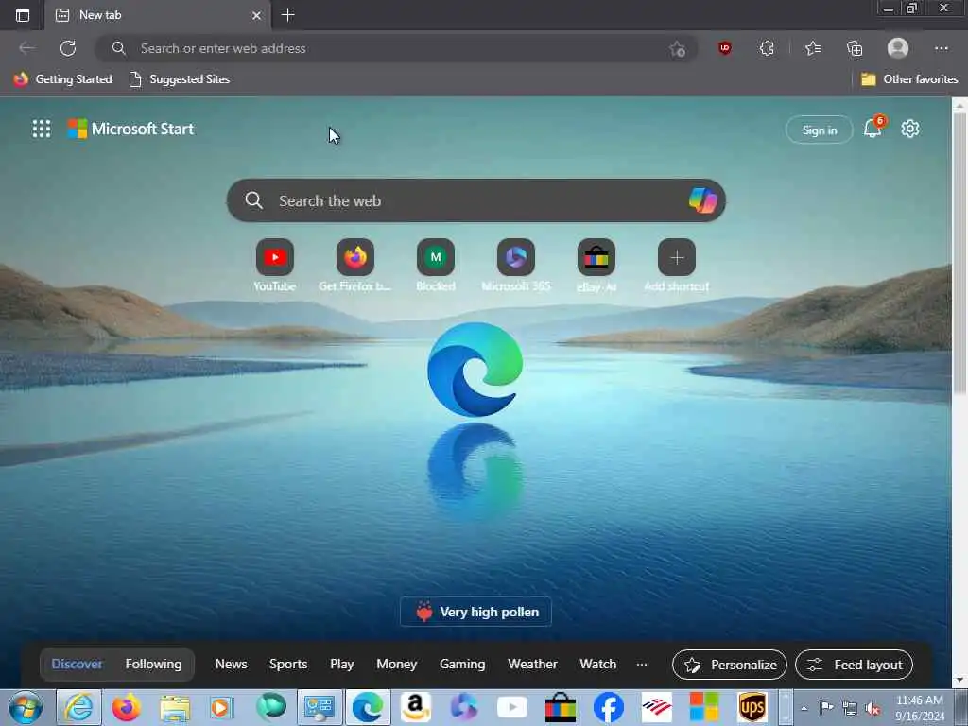
Task: Open the notifications bell icon
Action: [873, 129]
